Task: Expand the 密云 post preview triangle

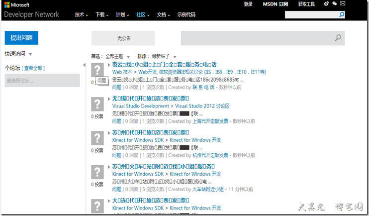Action: point(109,65)
